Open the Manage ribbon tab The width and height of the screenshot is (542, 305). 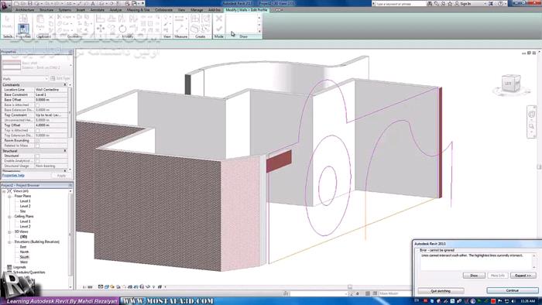pyautogui.click(x=197, y=10)
